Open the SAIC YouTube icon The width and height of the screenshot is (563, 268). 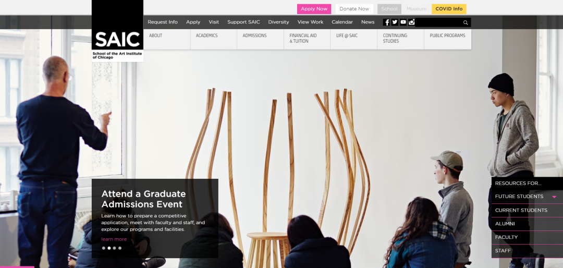tap(403, 22)
